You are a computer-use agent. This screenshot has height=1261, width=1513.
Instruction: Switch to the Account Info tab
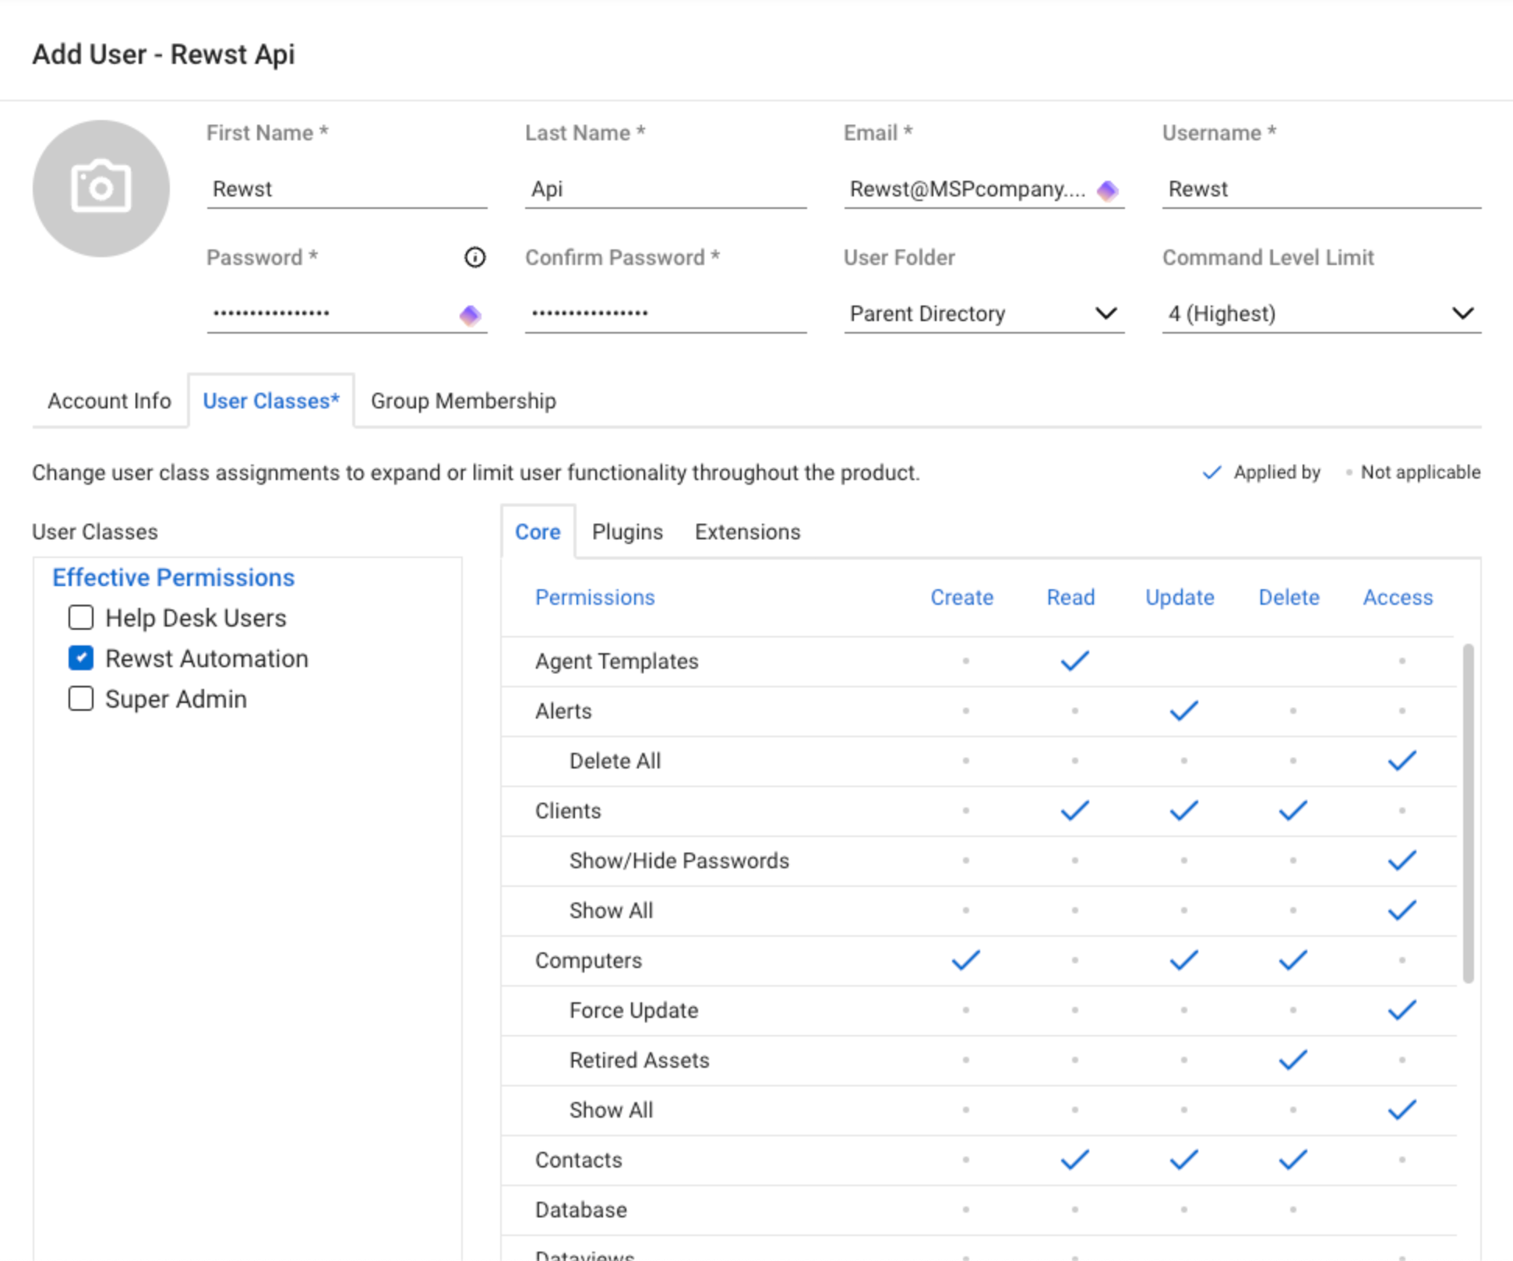(109, 401)
